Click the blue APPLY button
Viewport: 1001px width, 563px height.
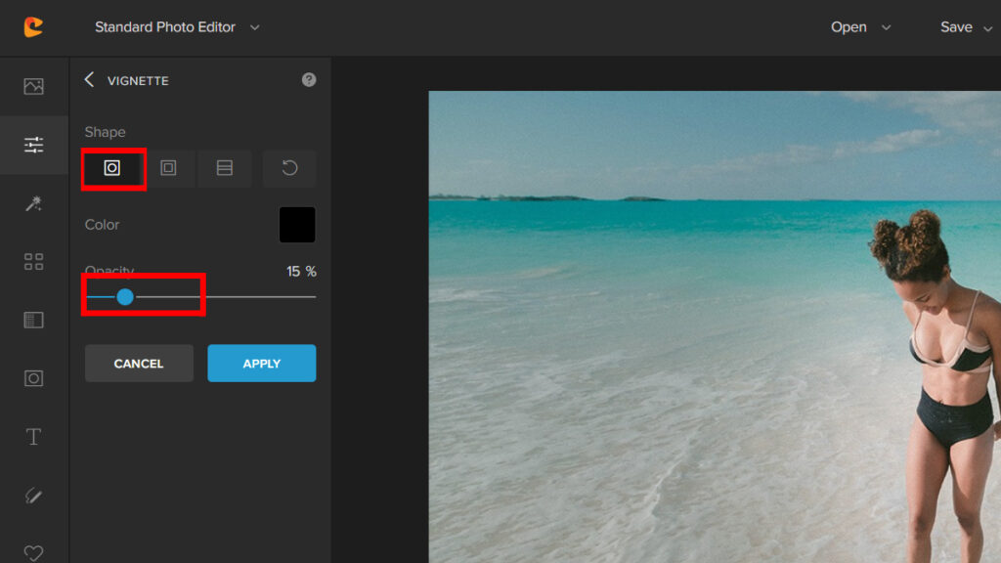pyautogui.click(x=261, y=363)
